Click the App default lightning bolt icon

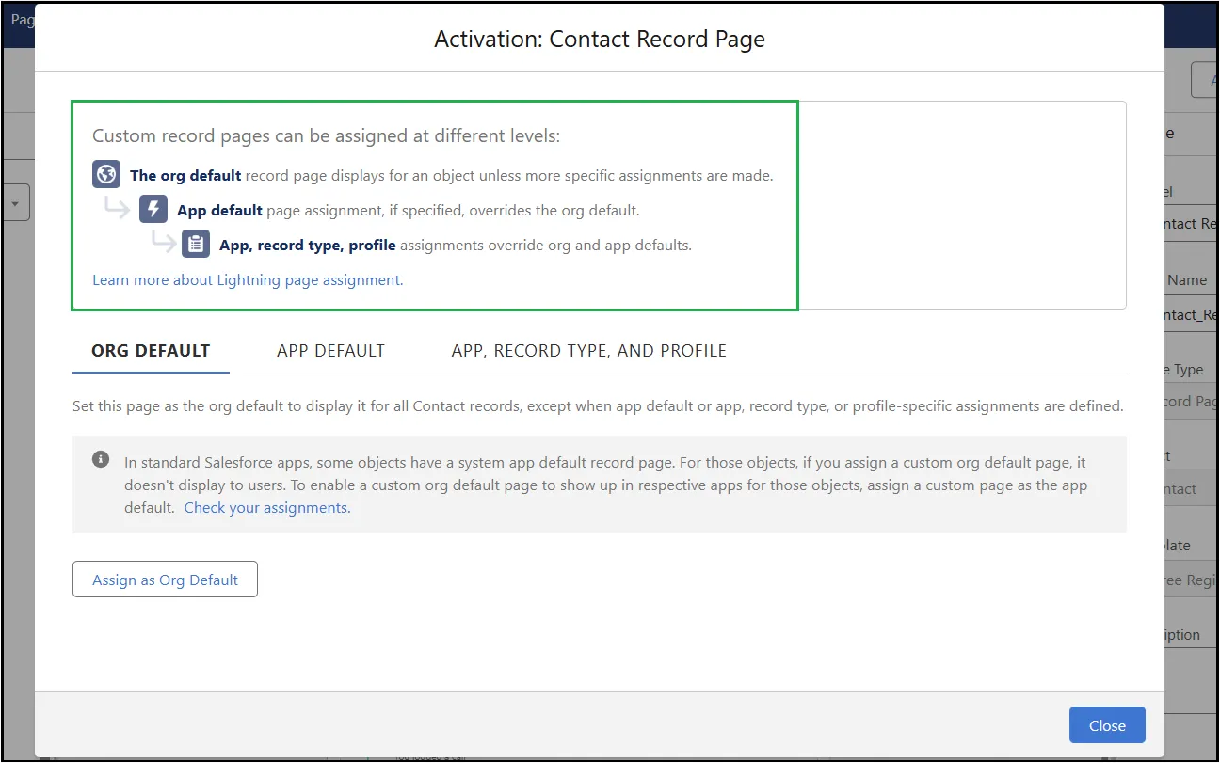[x=153, y=210]
